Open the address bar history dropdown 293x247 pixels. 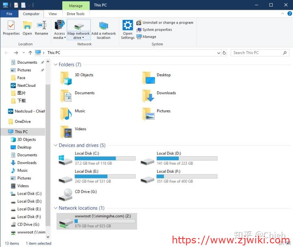pos(218,53)
